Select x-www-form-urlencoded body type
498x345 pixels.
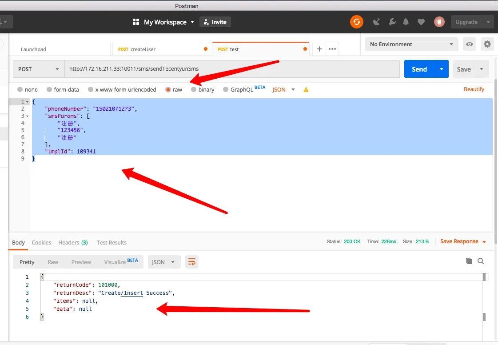(122, 90)
